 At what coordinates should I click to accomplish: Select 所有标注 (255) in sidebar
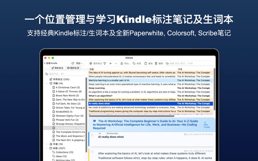59,79
